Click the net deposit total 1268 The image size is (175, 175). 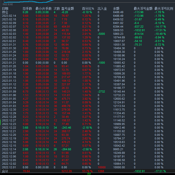click(x=101, y=171)
